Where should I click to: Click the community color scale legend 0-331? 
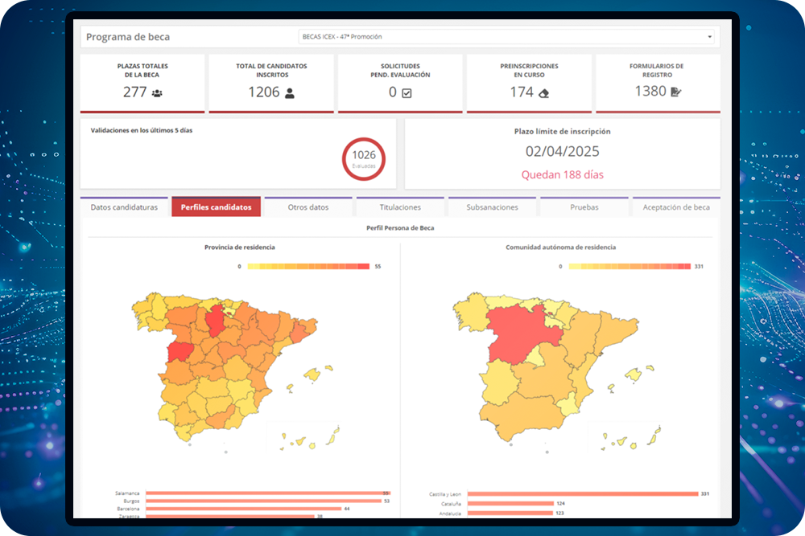(630, 267)
